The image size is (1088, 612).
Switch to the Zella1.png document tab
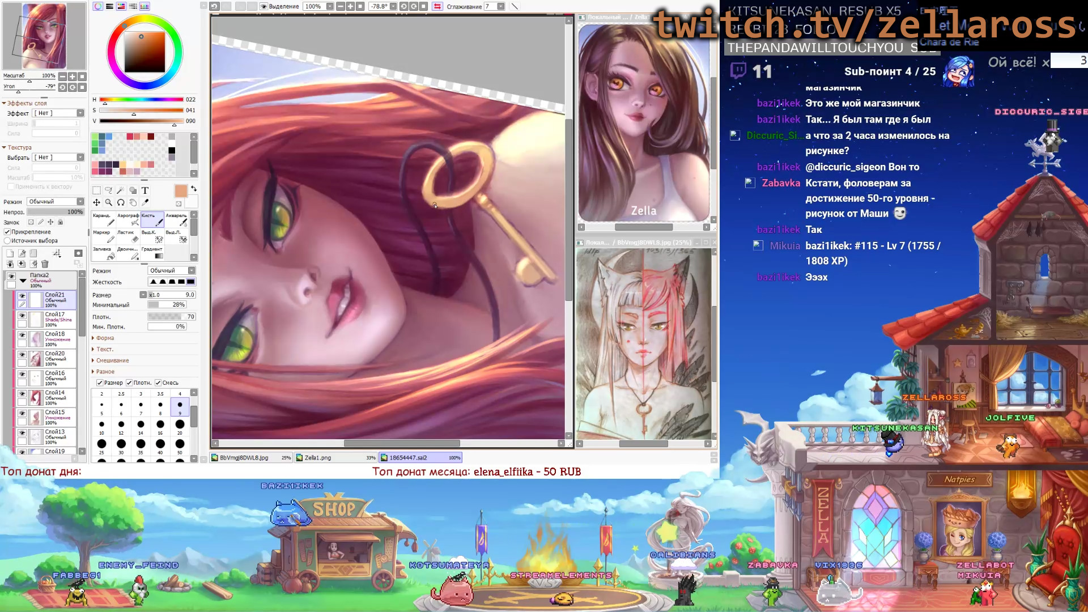(317, 457)
